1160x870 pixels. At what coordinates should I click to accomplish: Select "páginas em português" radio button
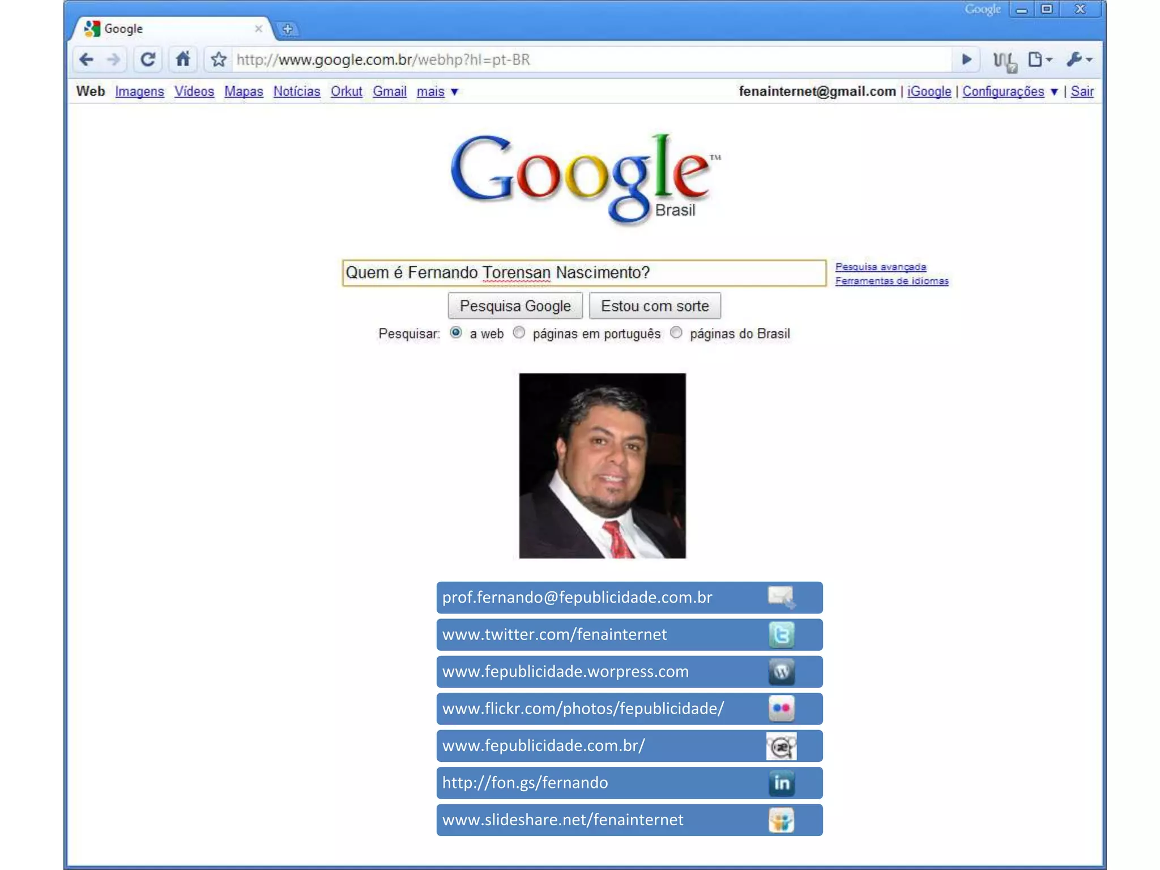point(519,333)
